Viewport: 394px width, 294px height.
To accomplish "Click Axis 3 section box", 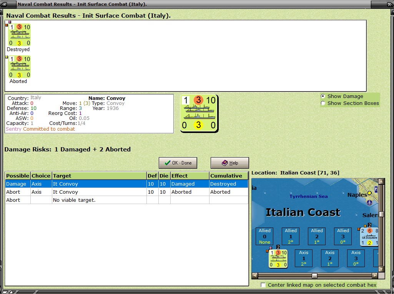I will (356, 258).
